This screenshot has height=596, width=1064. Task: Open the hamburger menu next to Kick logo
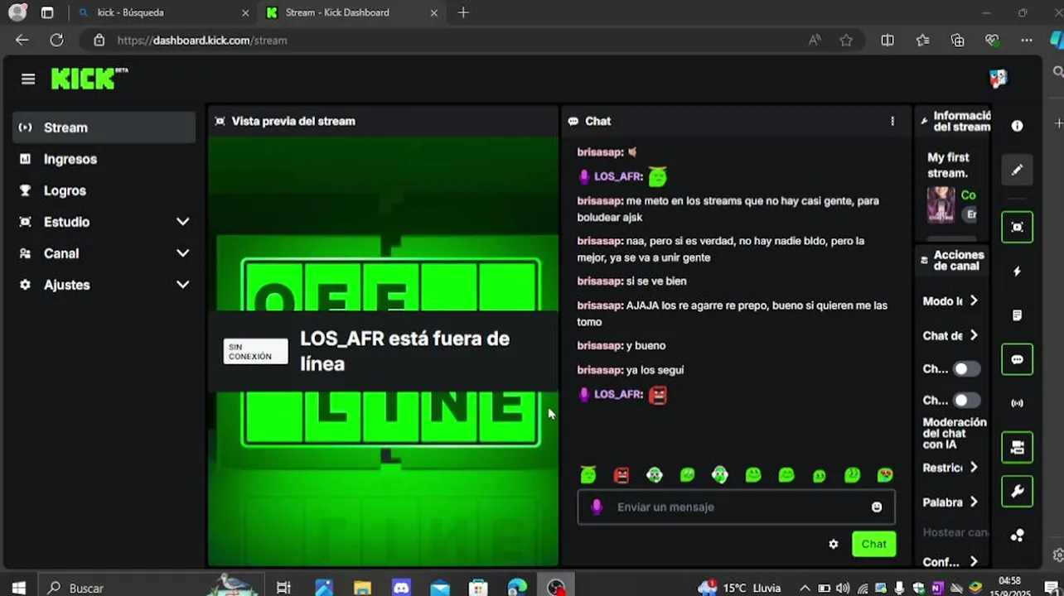[28, 79]
